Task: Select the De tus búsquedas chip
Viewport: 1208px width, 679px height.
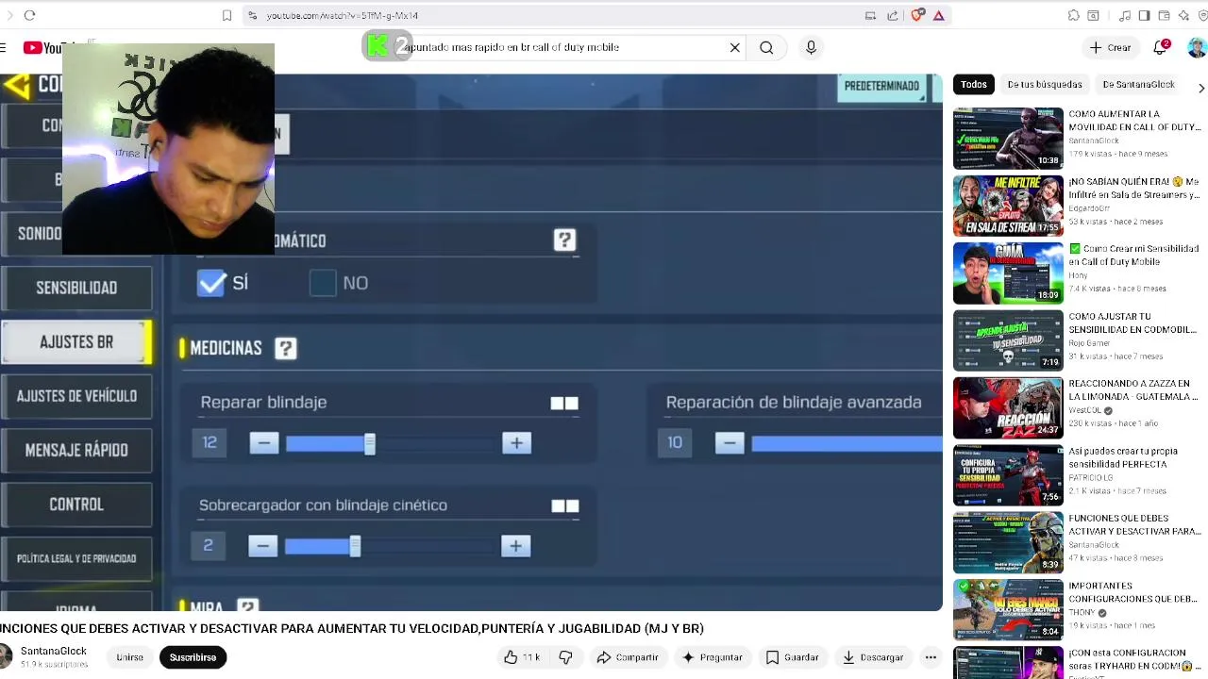Action: [x=1045, y=85]
